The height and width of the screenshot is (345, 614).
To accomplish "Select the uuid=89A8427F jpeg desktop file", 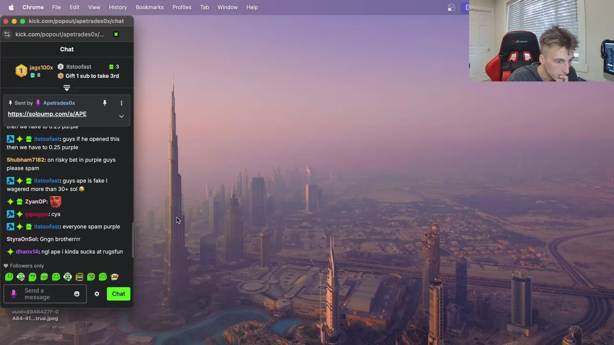I will pos(35,315).
